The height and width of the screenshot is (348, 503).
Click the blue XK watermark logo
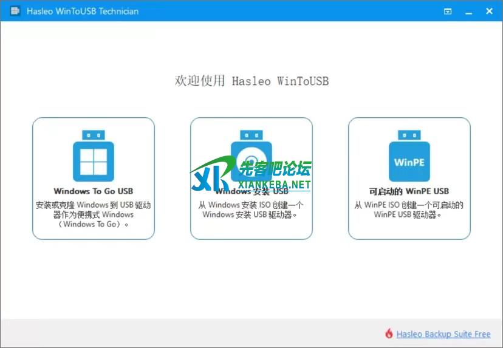[x=210, y=173]
